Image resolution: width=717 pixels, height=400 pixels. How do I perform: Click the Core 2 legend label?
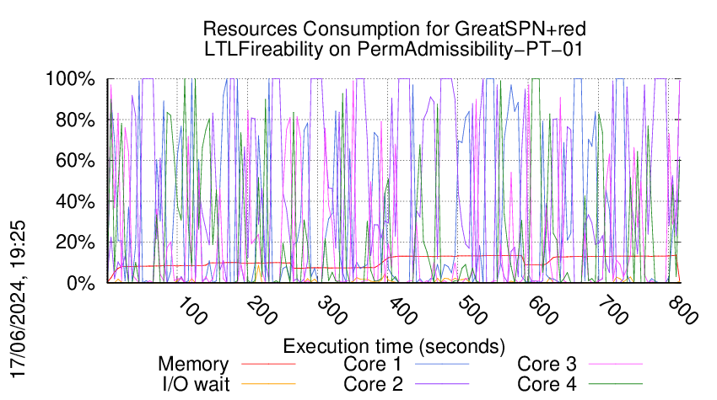373,384
